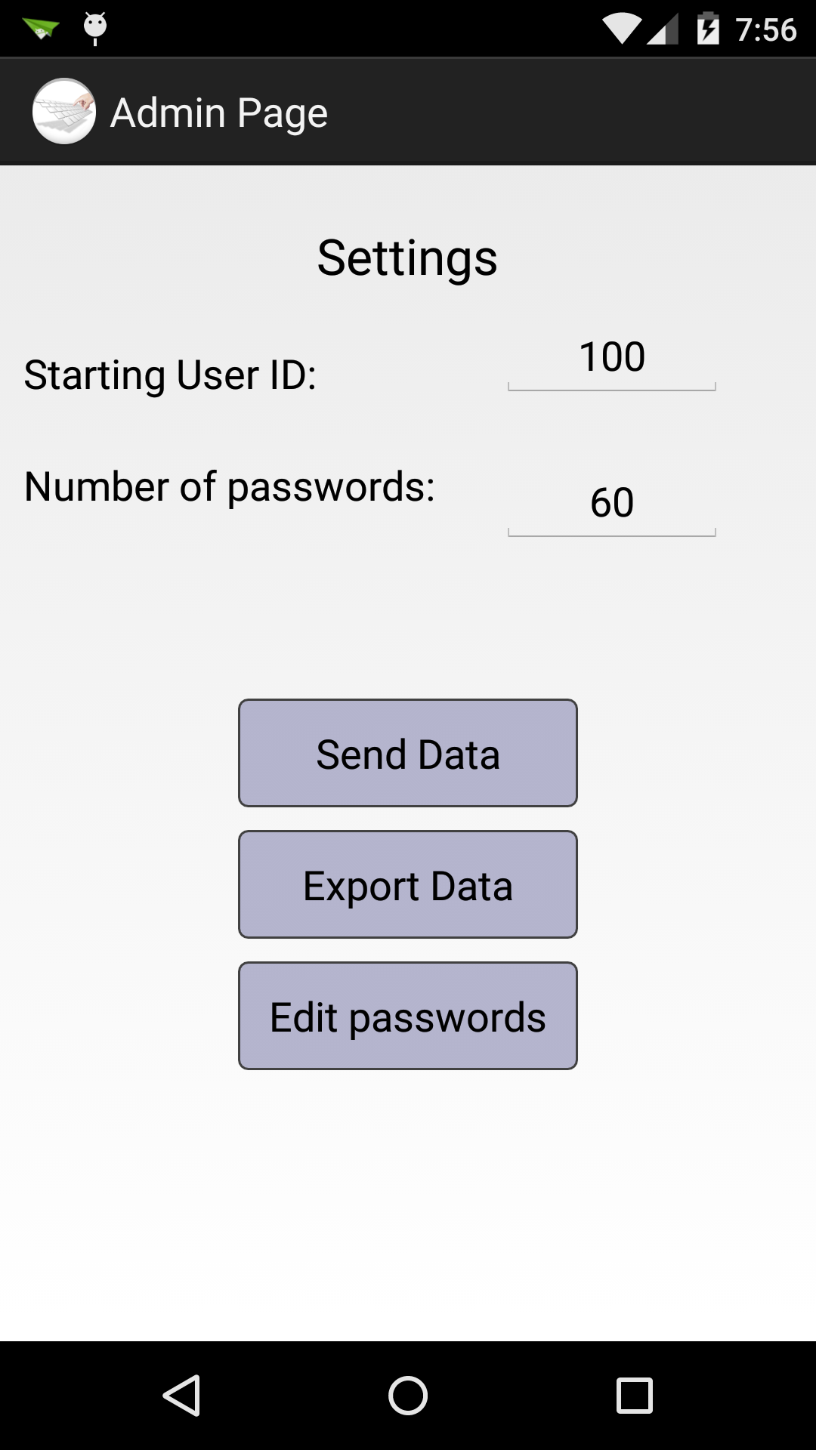
Task: Click the Send Data button
Action: [x=408, y=753]
